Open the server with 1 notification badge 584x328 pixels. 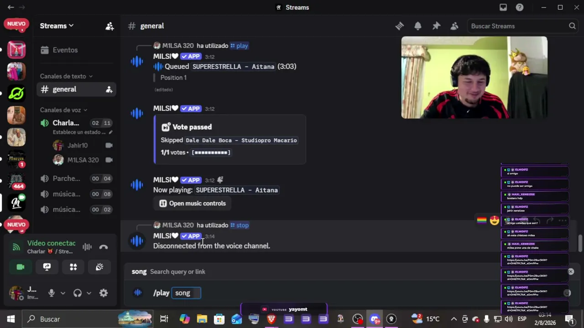(16, 159)
